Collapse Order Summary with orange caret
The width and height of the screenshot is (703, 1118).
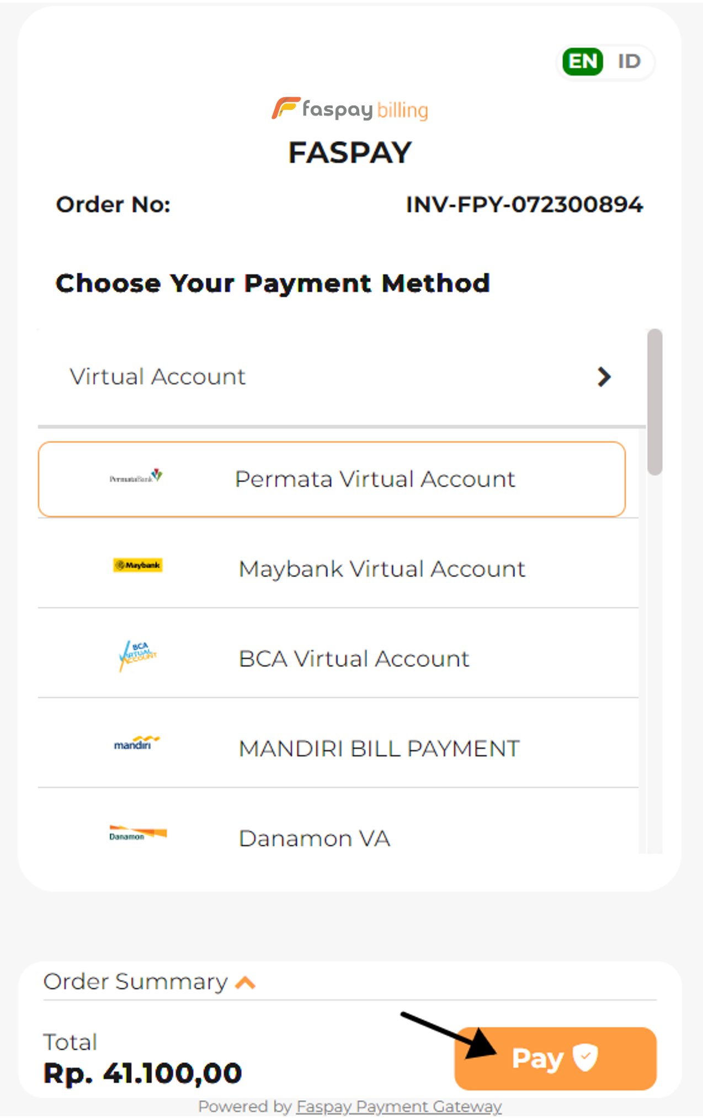click(246, 983)
